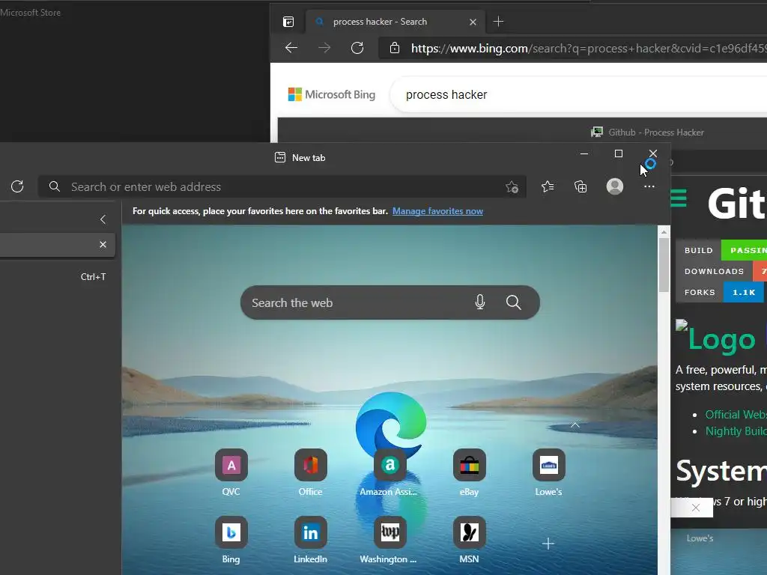Click the lock site info icon
This screenshot has height=575, width=767.
point(394,48)
